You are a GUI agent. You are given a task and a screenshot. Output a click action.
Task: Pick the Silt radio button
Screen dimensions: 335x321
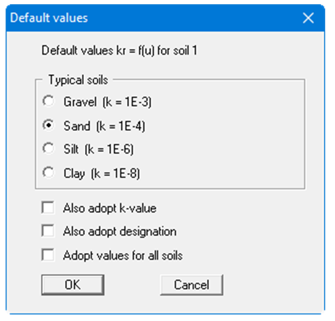click(x=48, y=149)
